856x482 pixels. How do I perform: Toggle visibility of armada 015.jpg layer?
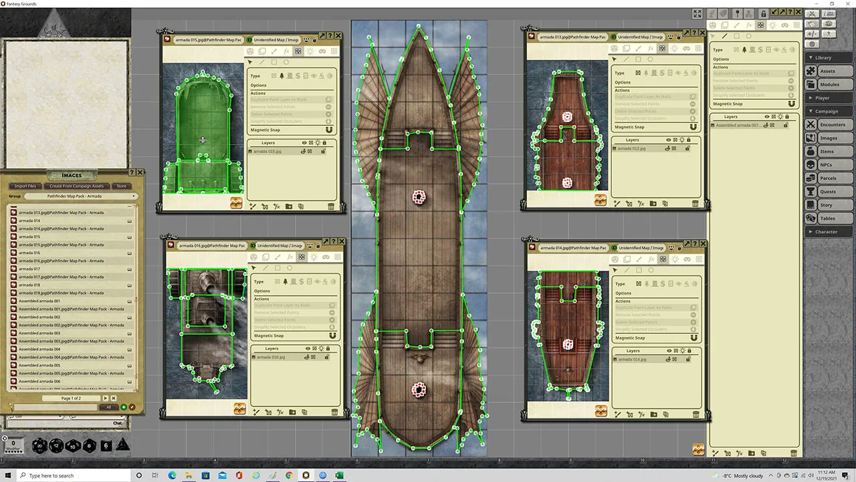click(x=304, y=151)
